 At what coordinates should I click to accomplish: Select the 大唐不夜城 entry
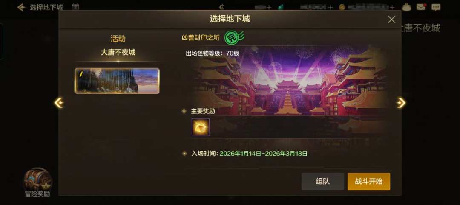118,53
